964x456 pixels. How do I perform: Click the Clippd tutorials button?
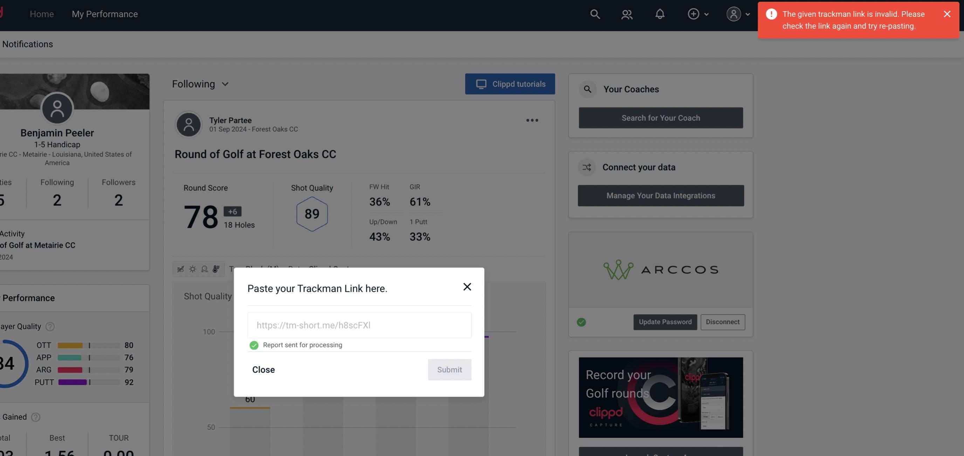coord(510,84)
